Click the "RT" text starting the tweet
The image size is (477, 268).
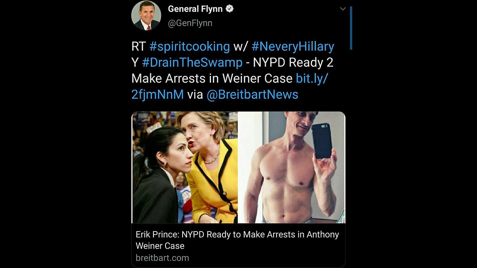pos(139,47)
